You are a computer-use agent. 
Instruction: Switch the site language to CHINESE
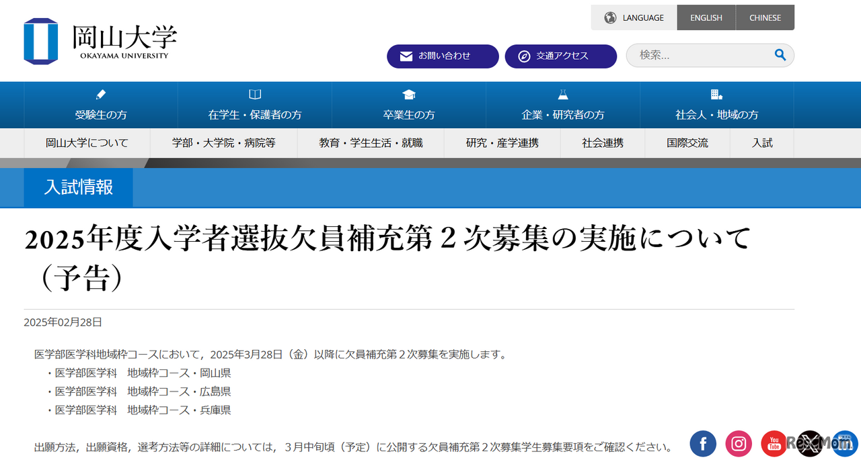[x=765, y=17]
